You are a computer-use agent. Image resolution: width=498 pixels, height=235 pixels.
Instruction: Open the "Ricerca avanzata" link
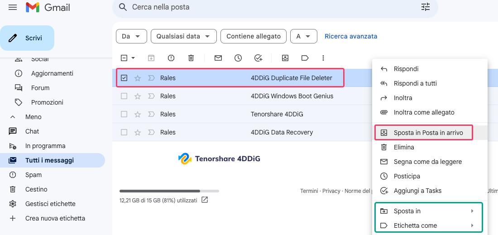click(x=351, y=36)
